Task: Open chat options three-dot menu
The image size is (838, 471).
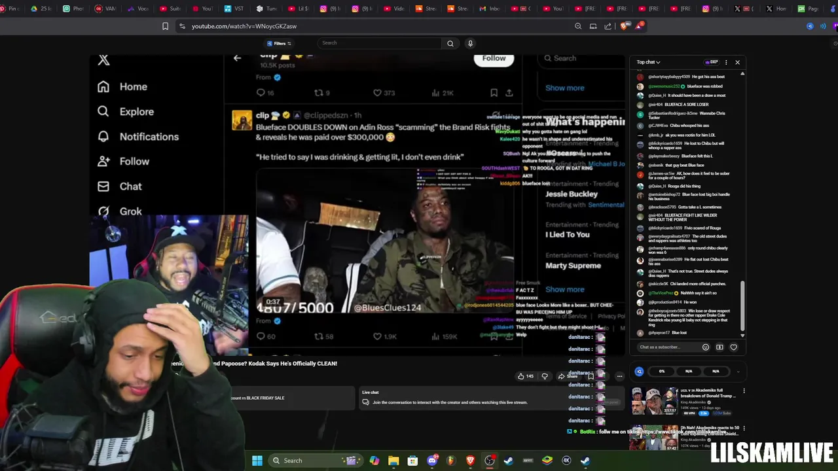Action: tap(726, 62)
